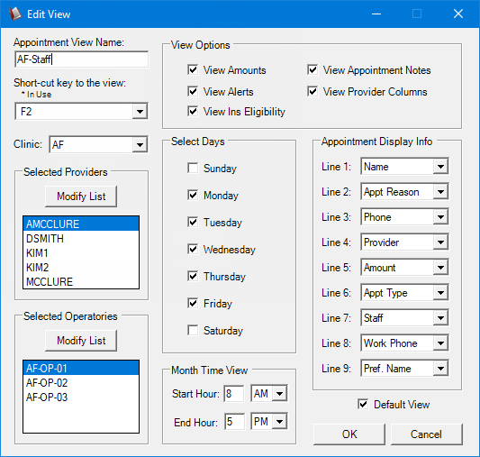Open the Line 1 Name dropdown
This screenshot has width=480, height=457.
click(440, 167)
